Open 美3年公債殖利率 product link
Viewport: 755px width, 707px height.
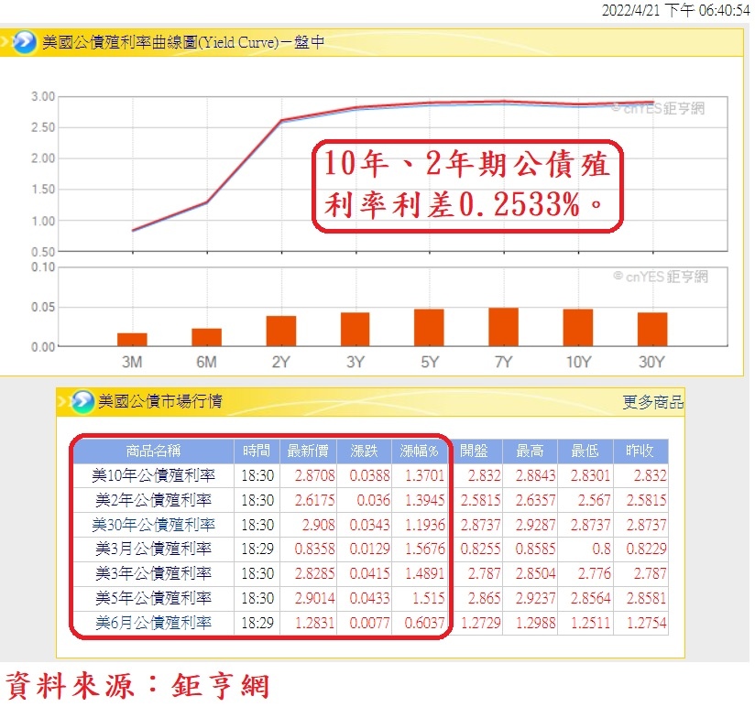pyautogui.click(x=154, y=573)
